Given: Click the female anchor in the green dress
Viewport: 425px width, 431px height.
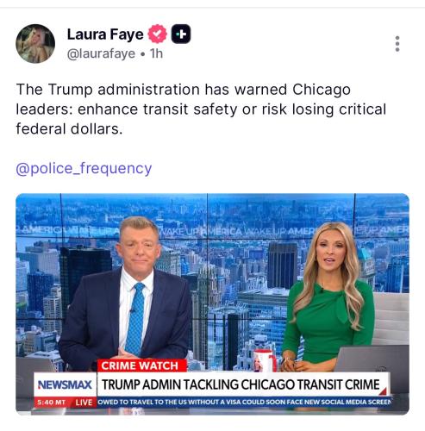Looking at the screenshot, I should [328, 296].
